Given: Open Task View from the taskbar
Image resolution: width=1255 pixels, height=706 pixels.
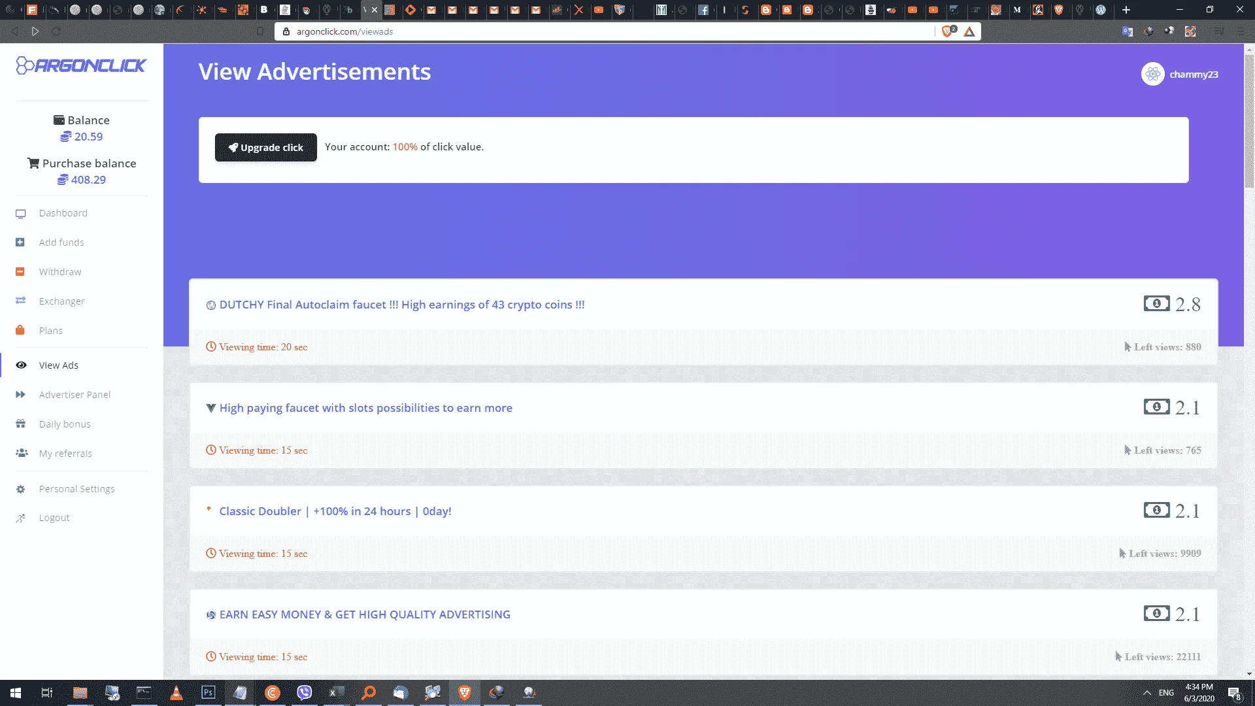Looking at the screenshot, I should (47, 693).
